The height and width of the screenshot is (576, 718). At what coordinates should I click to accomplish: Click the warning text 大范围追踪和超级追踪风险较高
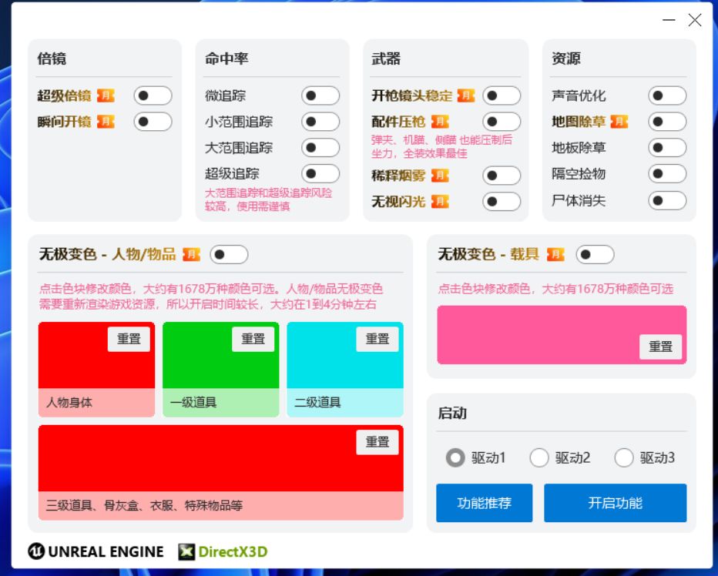[x=268, y=199]
